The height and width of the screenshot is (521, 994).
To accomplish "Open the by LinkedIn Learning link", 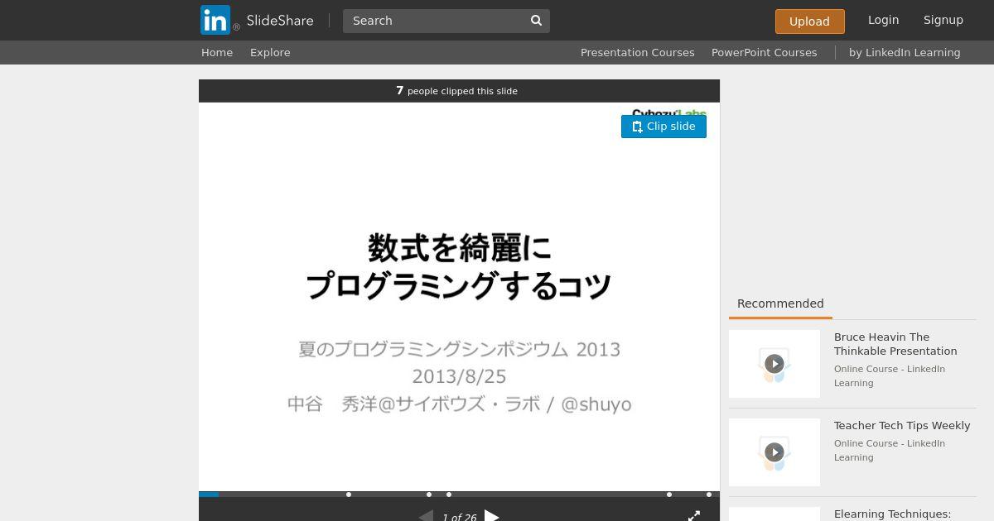I will pyautogui.click(x=905, y=52).
